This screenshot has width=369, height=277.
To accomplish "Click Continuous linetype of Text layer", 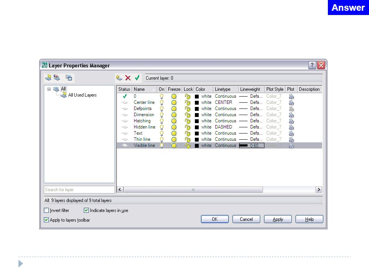I will point(226,133).
